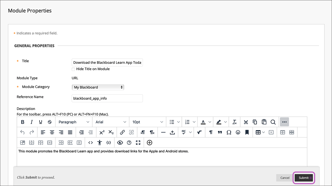The height and width of the screenshot is (186, 332).
Task: Enable Hide Title on Module
Action: coord(73,69)
